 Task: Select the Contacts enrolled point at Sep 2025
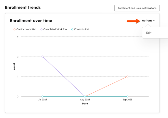coord(127,77)
